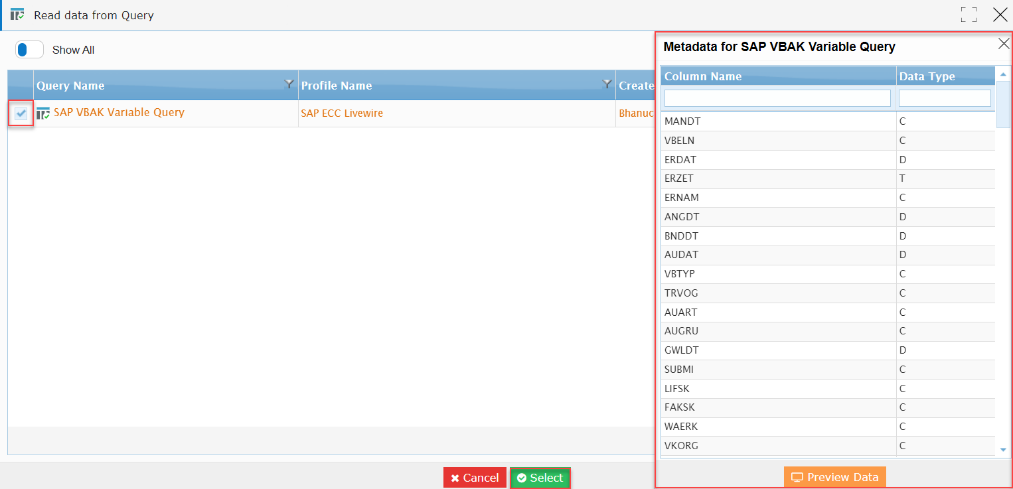The image size is (1013, 489).
Task: Click the green Select button
Action: click(540, 478)
